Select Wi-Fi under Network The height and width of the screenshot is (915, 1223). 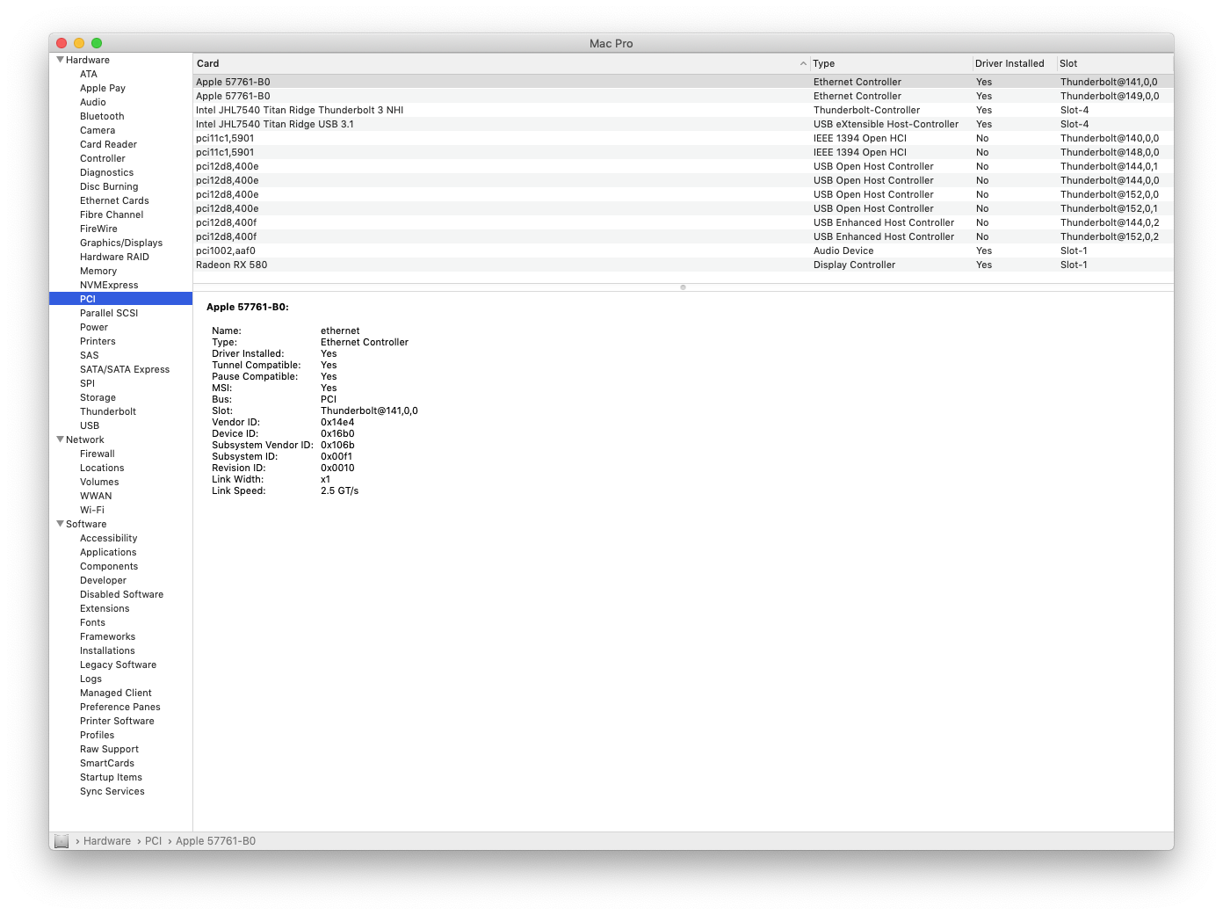click(92, 510)
